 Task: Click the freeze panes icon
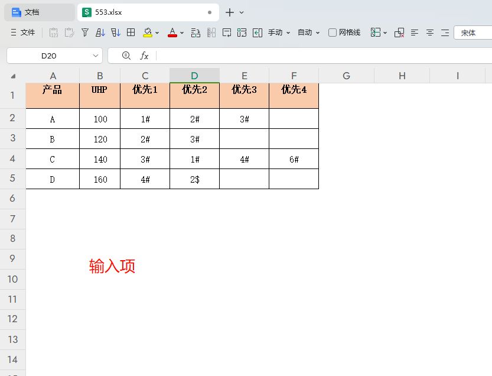click(376, 33)
